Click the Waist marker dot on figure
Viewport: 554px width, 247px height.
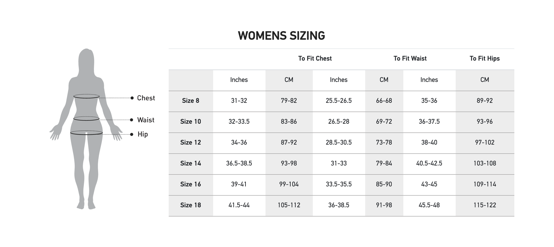click(x=132, y=120)
